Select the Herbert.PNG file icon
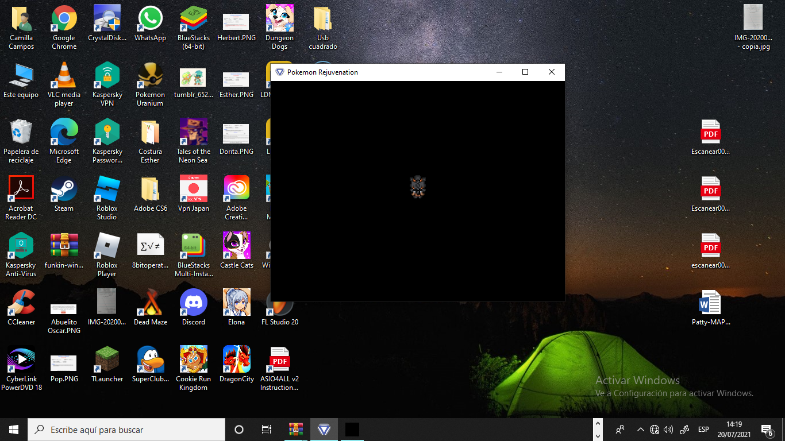 (x=236, y=21)
